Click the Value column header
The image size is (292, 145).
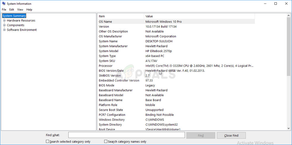199,16
